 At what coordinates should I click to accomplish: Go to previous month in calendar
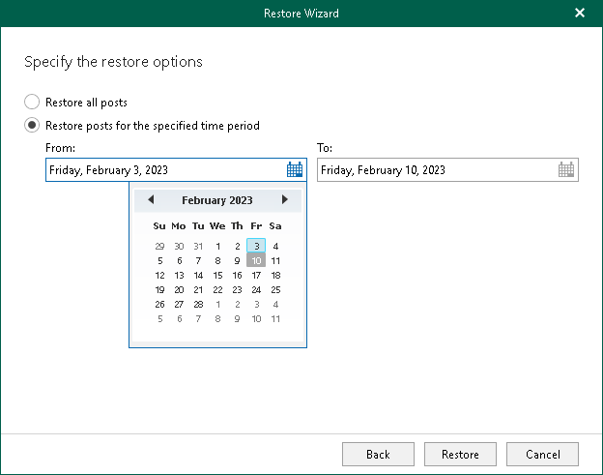tap(151, 200)
